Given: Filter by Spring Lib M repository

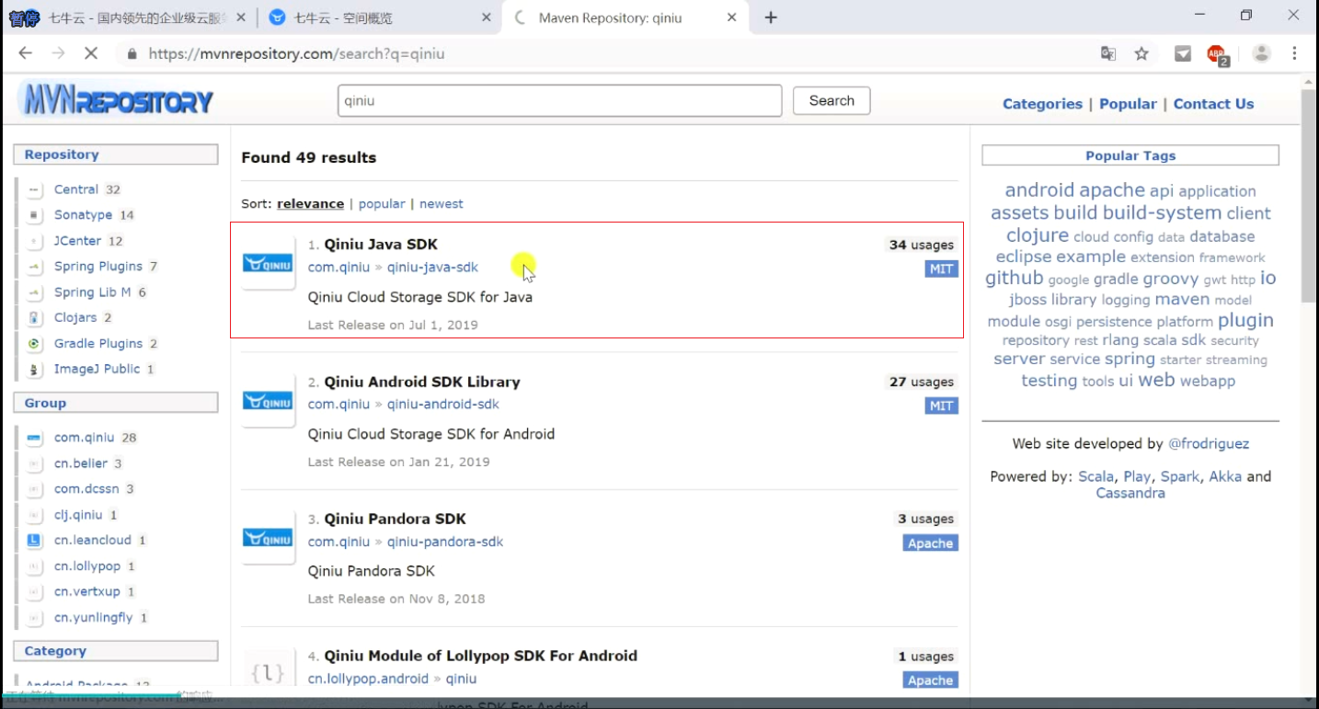Looking at the screenshot, I should pyautogui.click(x=92, y=292).
